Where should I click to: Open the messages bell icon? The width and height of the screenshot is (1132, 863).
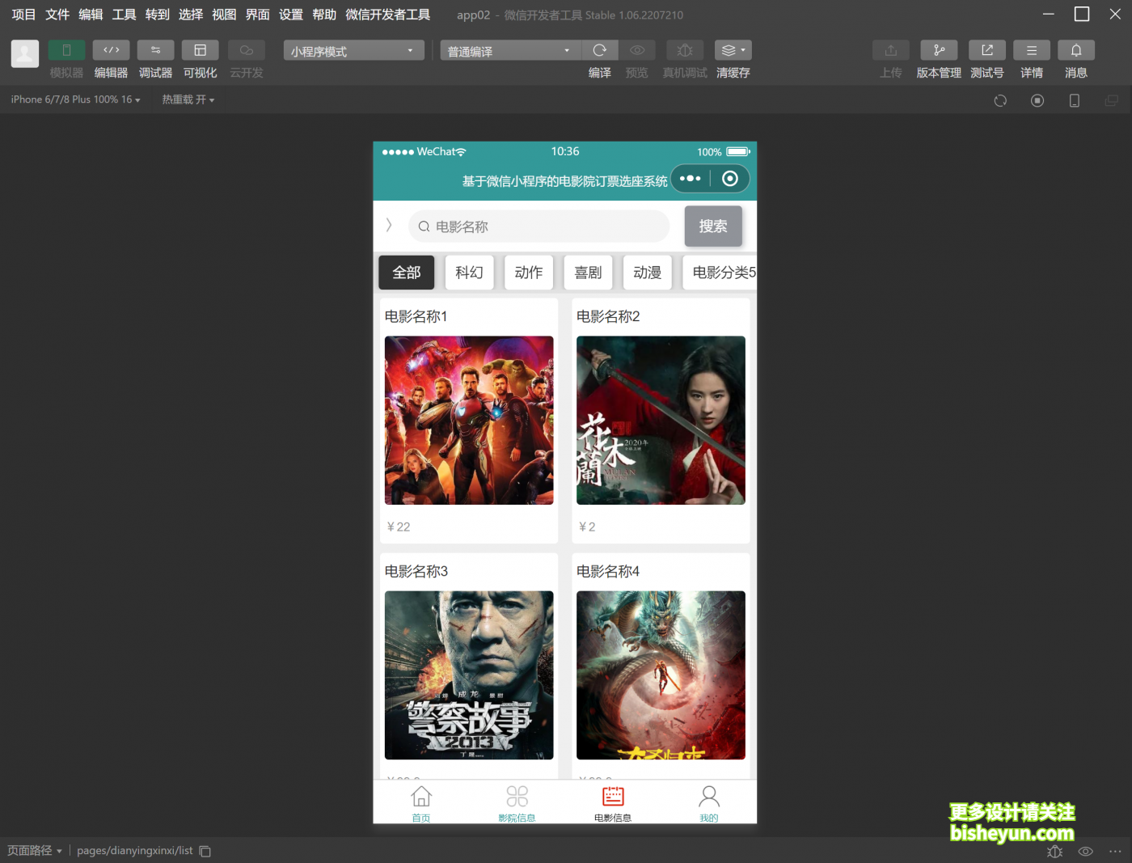click(1076, 50)
